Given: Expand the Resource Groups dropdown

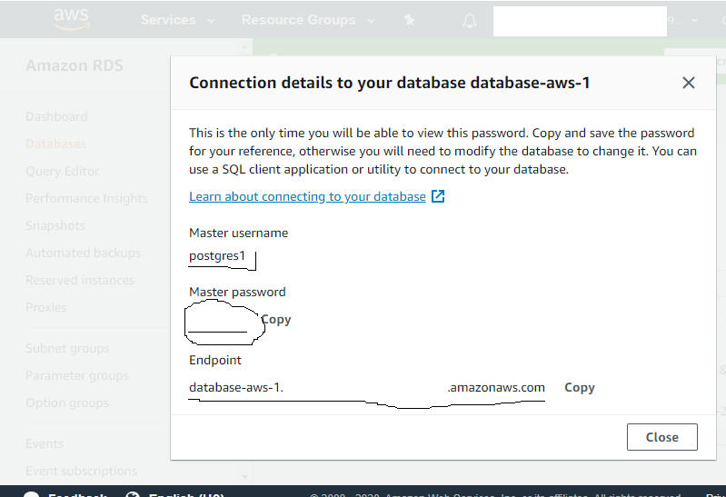Looking at the screenshot, I should point(308,20).
